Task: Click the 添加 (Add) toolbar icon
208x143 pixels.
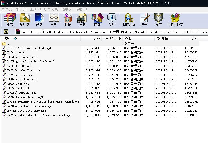Action: click(x=10, y=19)
